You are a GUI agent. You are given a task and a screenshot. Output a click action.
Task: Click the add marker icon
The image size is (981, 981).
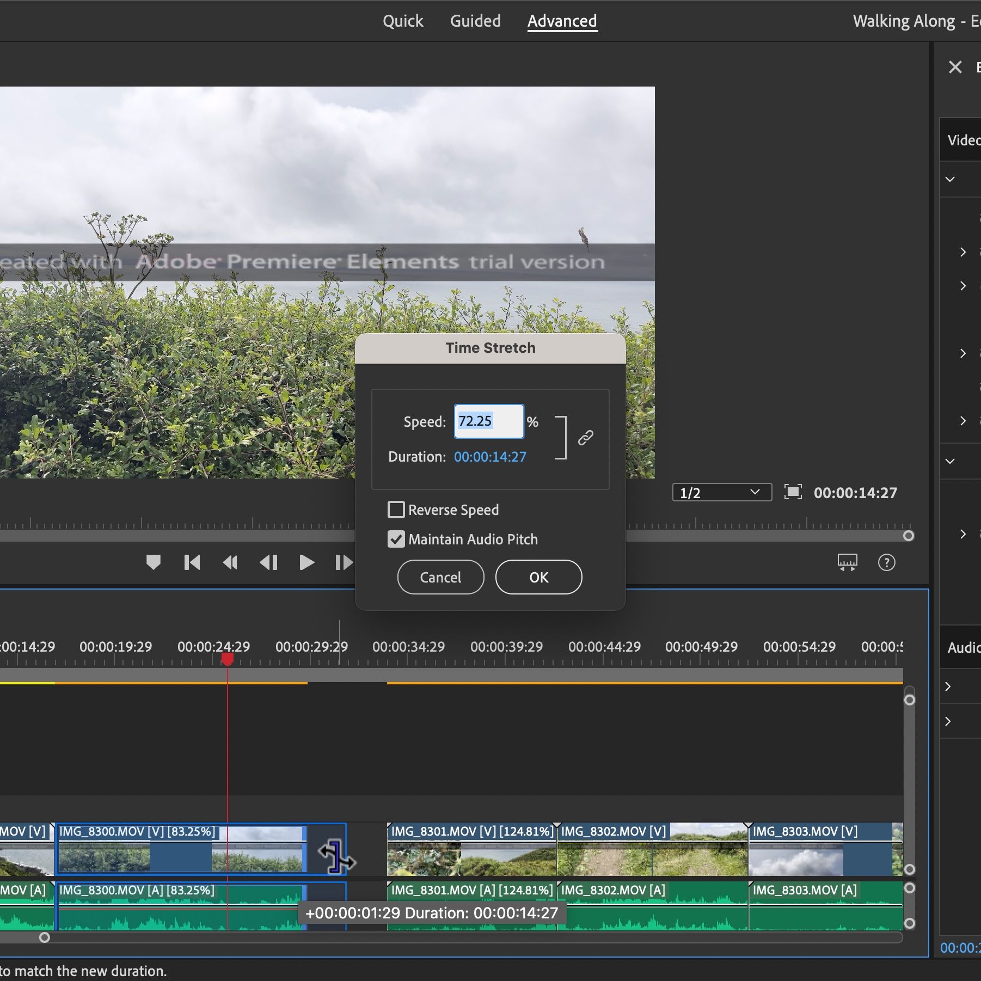(x=154, y=562)
